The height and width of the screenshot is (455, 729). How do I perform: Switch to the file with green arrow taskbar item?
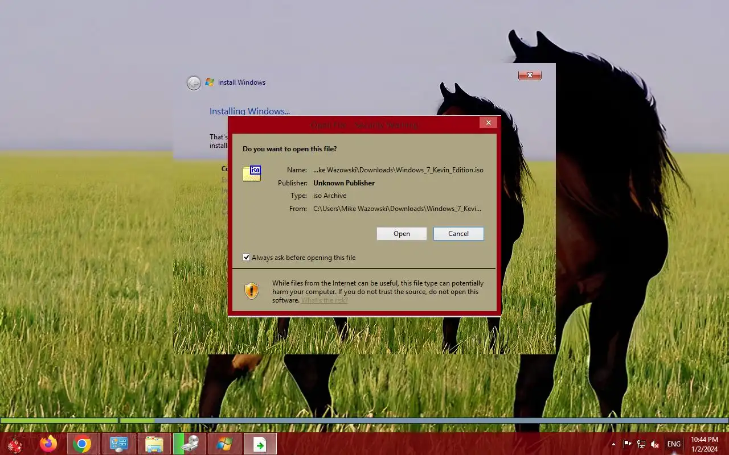(x=260, y=444)
